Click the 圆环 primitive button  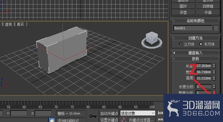click(183, 7)
